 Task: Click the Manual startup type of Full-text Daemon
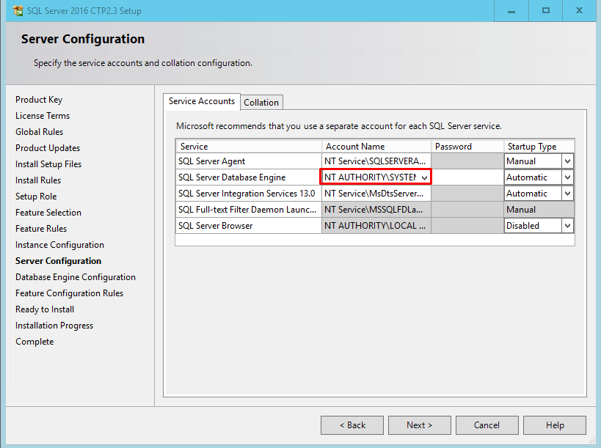(539, 210)
